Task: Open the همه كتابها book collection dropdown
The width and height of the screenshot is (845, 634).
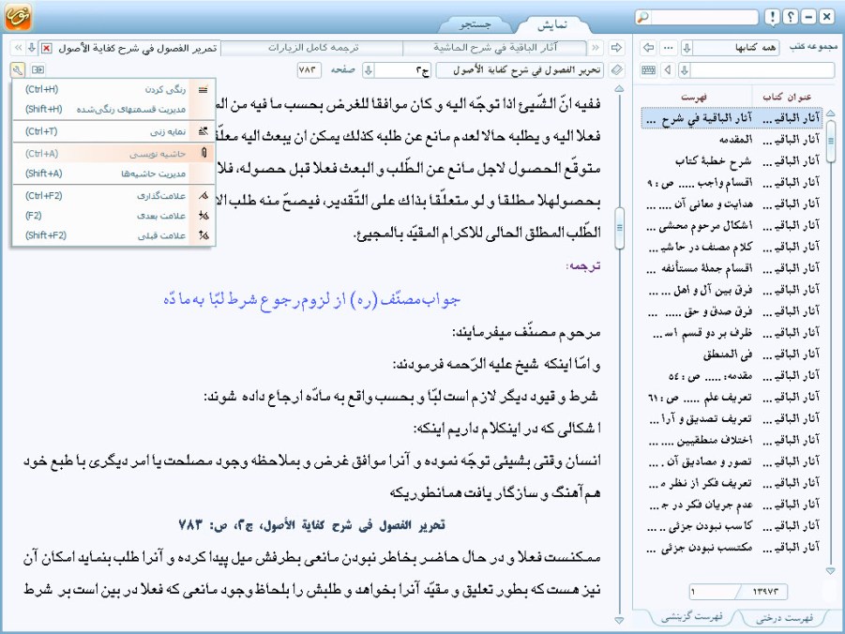Action: [x=687, y=48]
